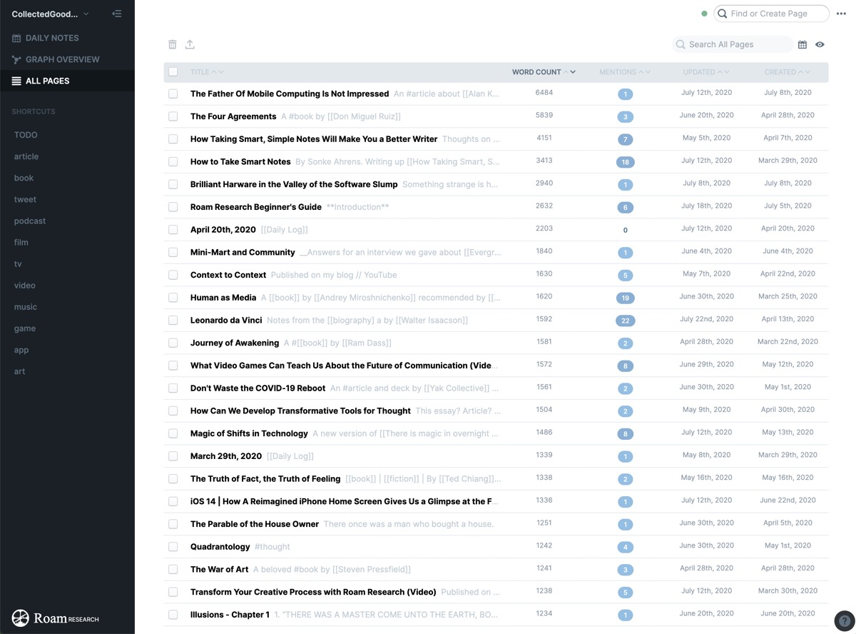Open the tweet shortcut
Viewport: 856px width, 634px height.
pyautogui.click(x=25, y=199)
